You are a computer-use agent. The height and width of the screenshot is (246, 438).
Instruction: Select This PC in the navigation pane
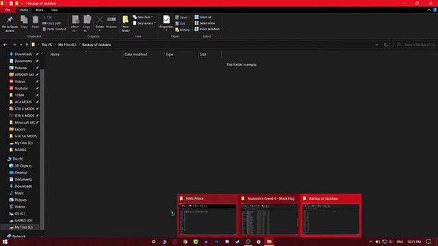18,159
